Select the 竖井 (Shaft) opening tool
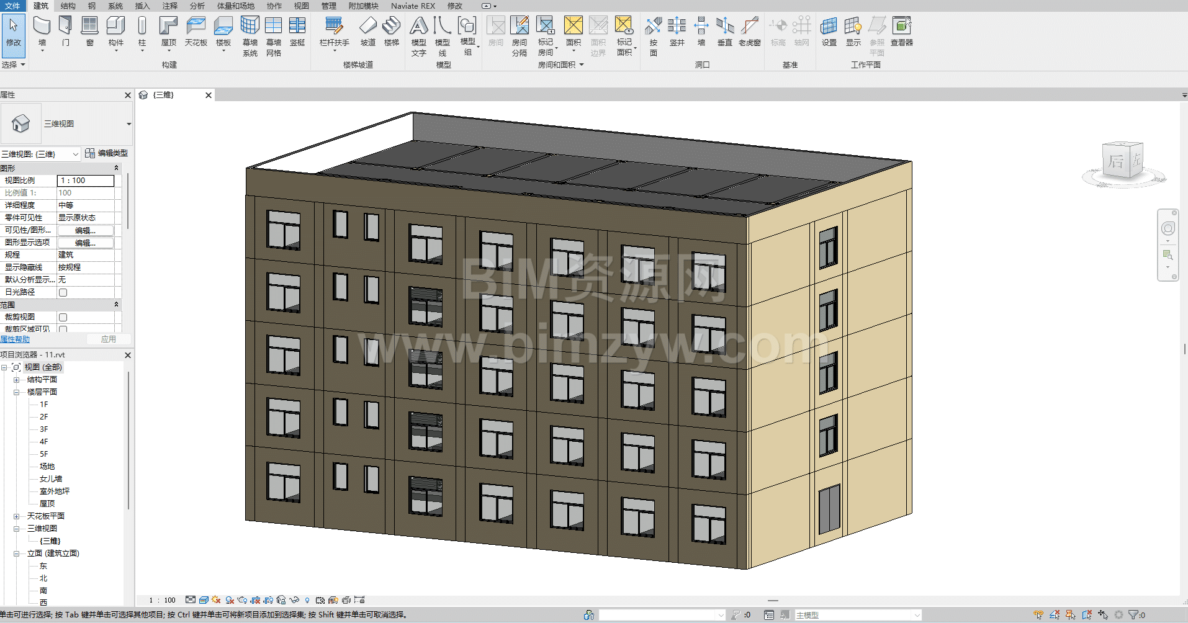The image size is (1188, 623). pos(677,32)
